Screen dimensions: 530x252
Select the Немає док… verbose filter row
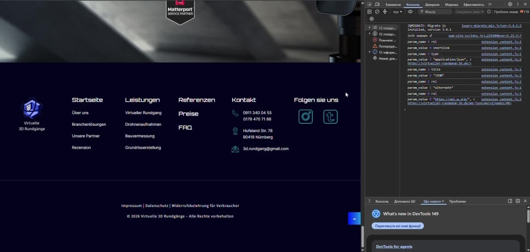pyautogui.click(x=385, y=58)
